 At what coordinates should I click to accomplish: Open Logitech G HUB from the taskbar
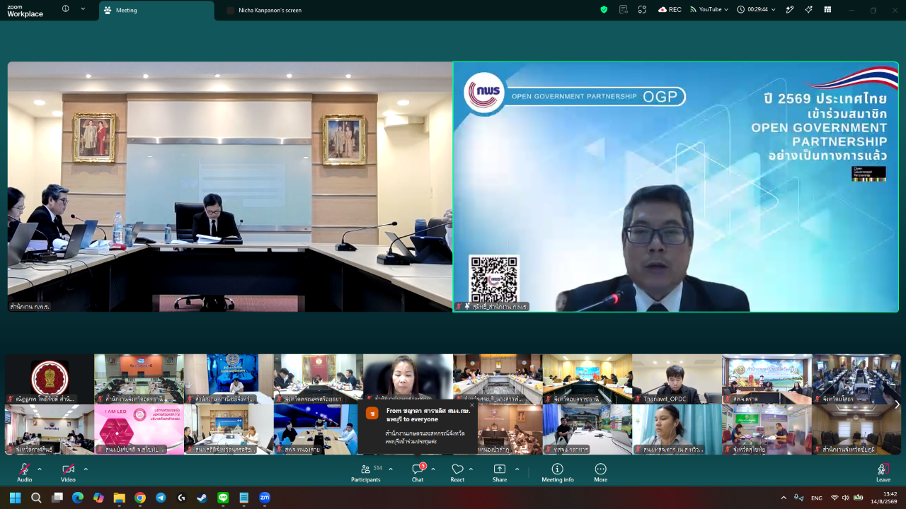click(x=181, y=498)
